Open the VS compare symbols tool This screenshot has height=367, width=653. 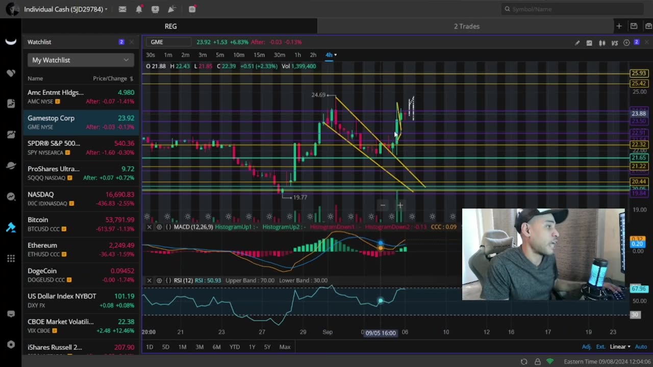[615, 43]
